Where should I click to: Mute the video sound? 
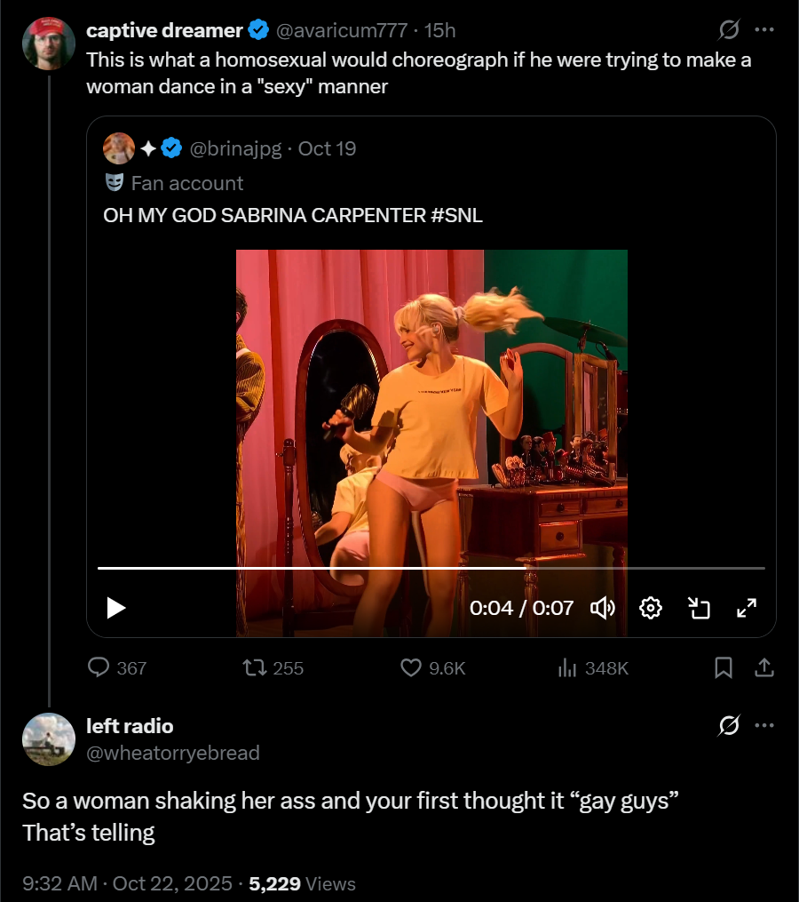click(603, 608)
